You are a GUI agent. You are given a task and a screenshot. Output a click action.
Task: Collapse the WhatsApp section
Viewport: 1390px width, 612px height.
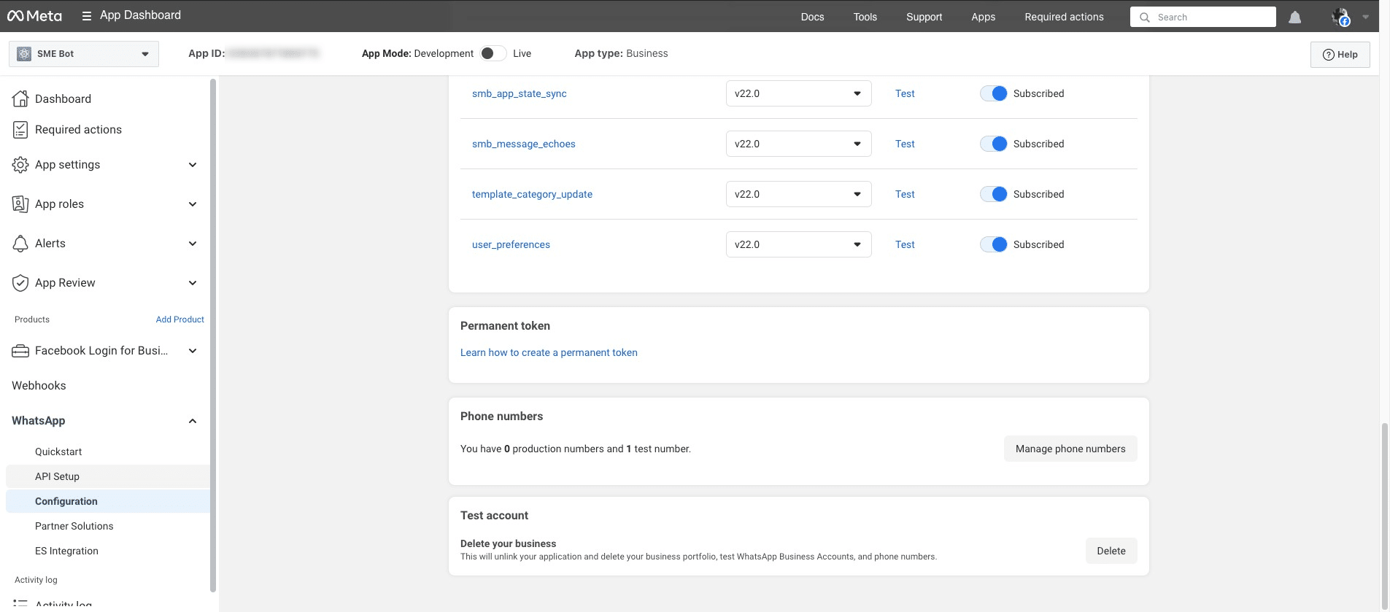(x=193, y=421)
